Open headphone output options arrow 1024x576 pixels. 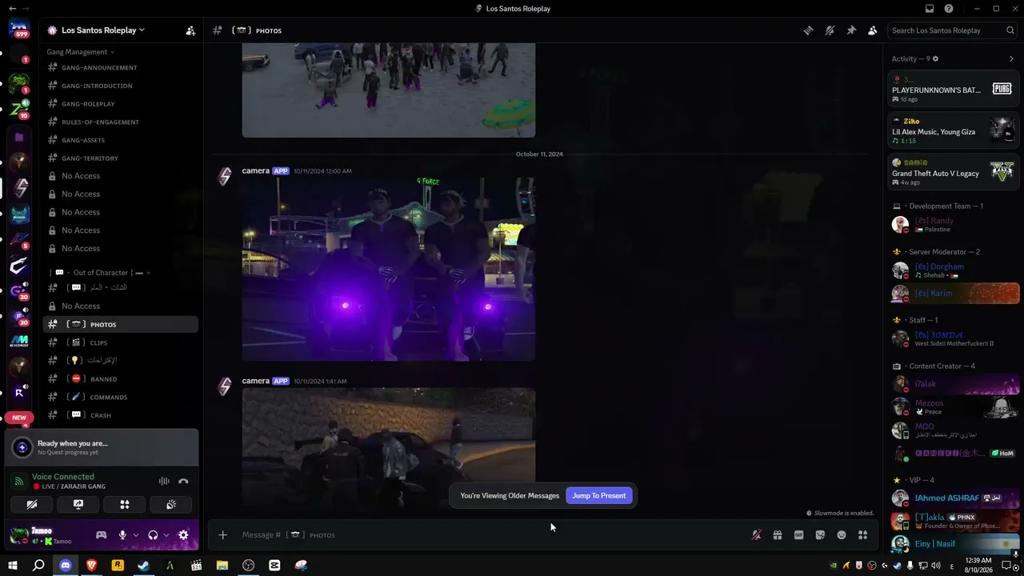point(166,535)
